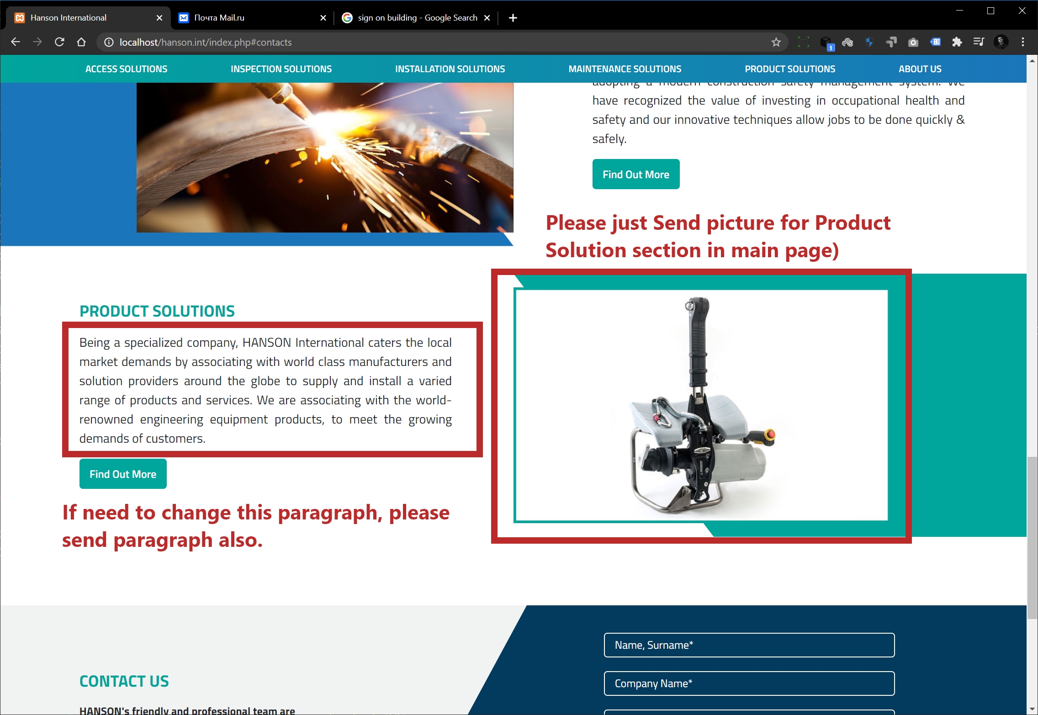Reload the current page
The height and width of the screenshot is (715, 1038).
point(59,42)
